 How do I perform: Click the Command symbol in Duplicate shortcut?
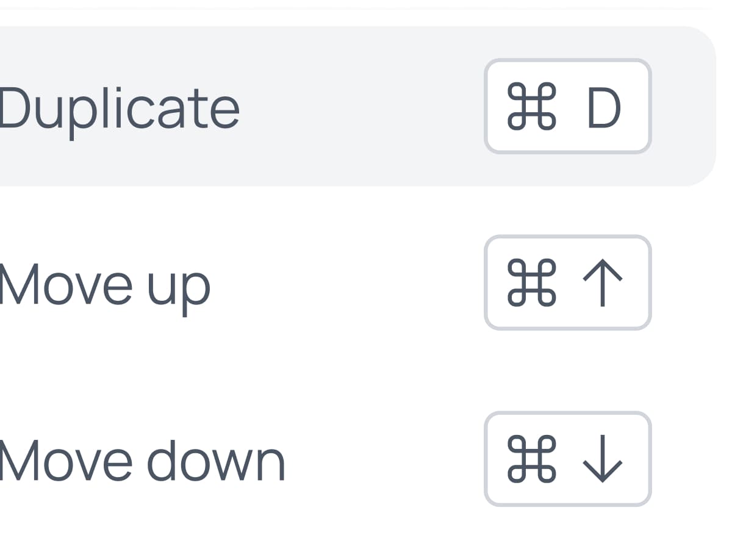[x=531, y=107]
